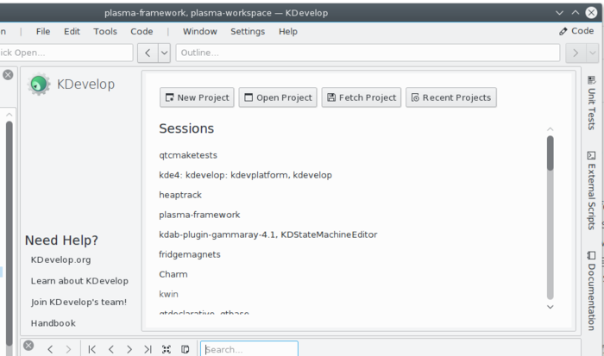604x356 pixels.
Task: Open the Tools menu
Action: [x=104, y=32]
